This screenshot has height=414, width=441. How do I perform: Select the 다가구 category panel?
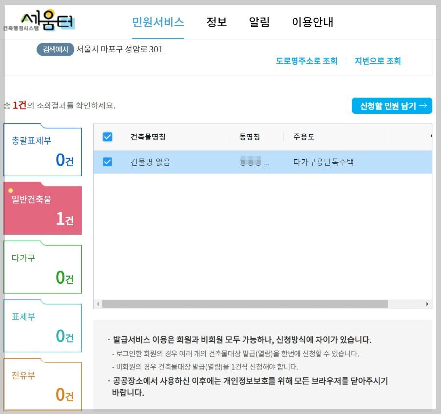coord(43,268)
